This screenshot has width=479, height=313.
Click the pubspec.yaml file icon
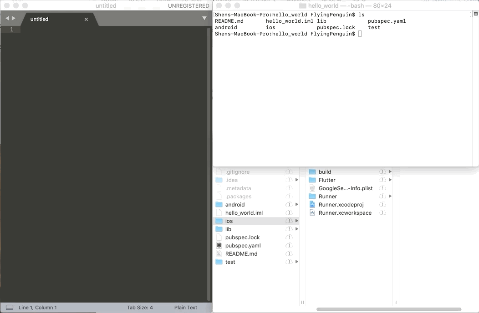(219, 246)
